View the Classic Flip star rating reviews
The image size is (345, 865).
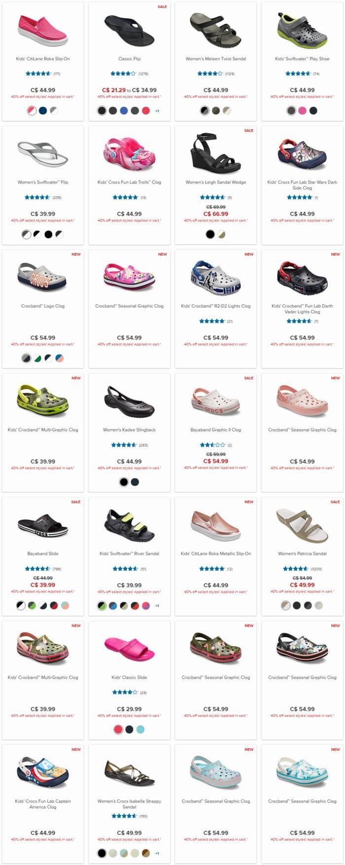point(129,74)
